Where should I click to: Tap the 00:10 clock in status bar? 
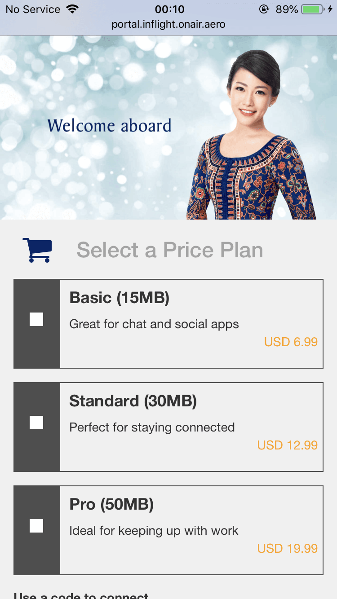coord(169,9)
